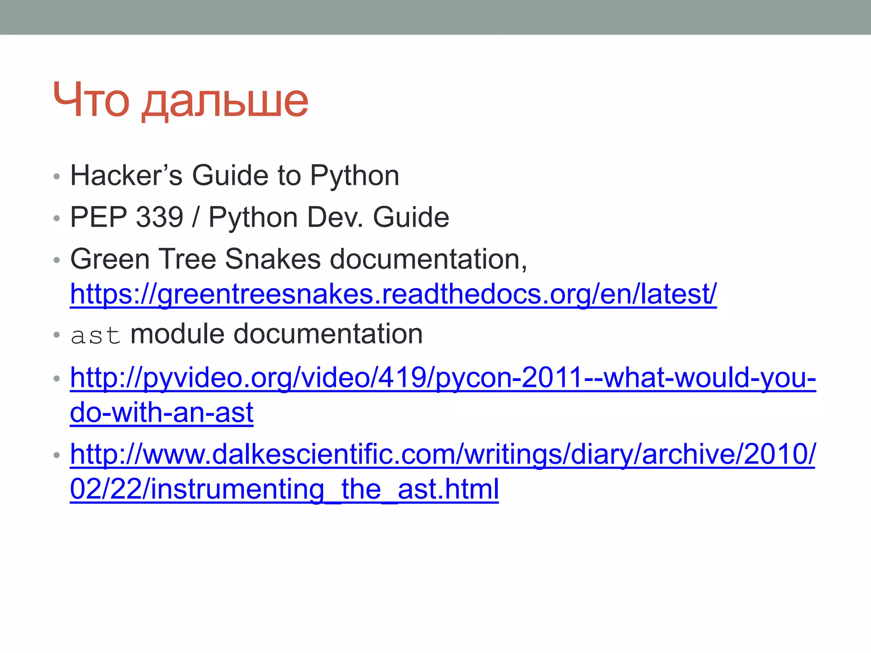Open the pyvideo.org pycon-2011 video link
The image size is (871, 653).
point(443,395)
